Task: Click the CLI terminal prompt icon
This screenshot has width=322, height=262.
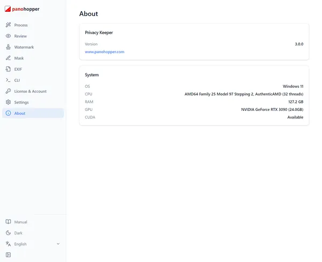Action: coord(8,80)
